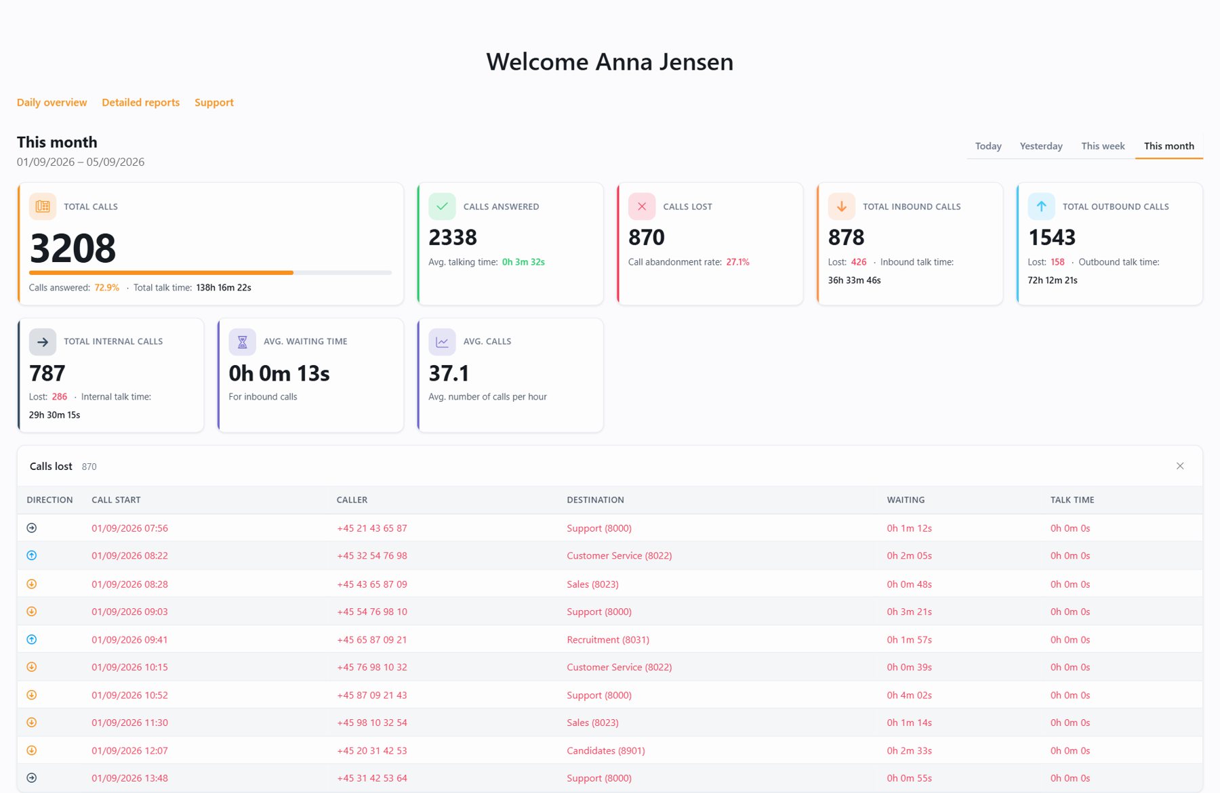This screenshot has width=1220, height=793.
Task: Close the Calls lost panel
Action: (x=1180, y=466)
